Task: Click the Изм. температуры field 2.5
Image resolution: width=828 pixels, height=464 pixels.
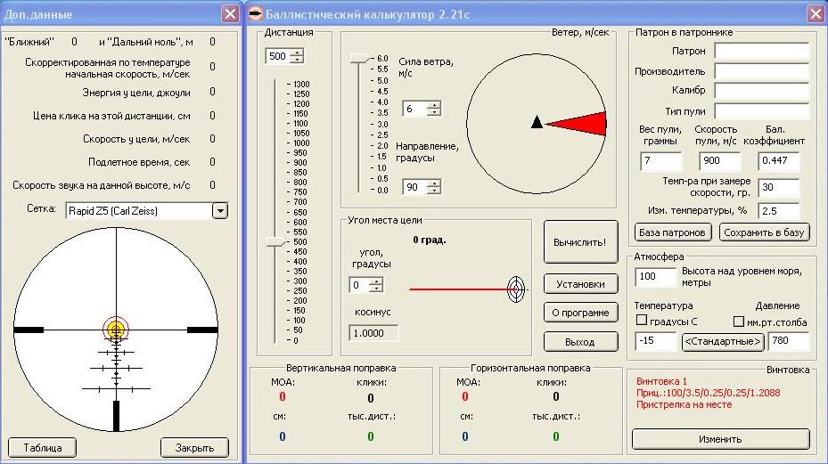Action: tap(779, 210)
